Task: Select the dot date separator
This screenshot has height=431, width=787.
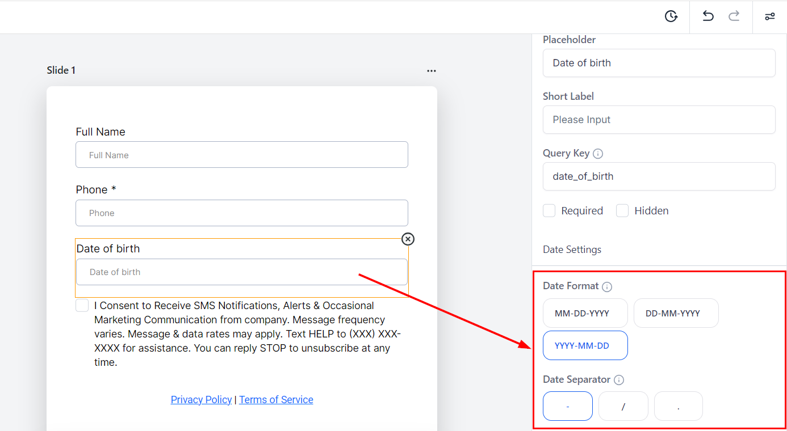Action: point(678,406)
